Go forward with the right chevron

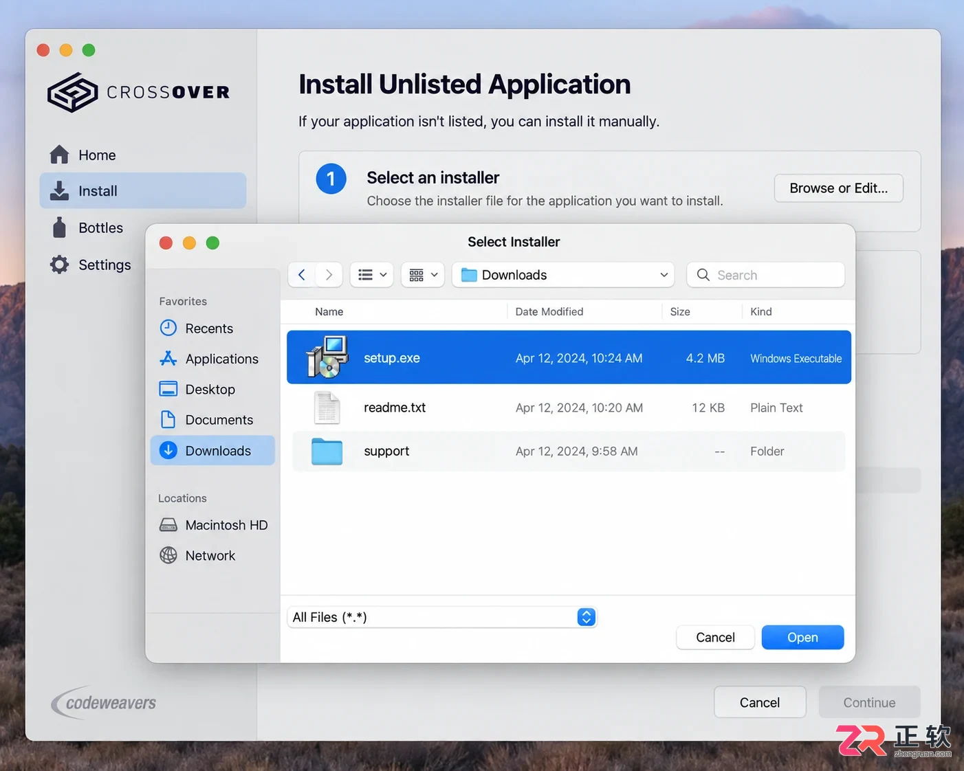click(329, 275)
